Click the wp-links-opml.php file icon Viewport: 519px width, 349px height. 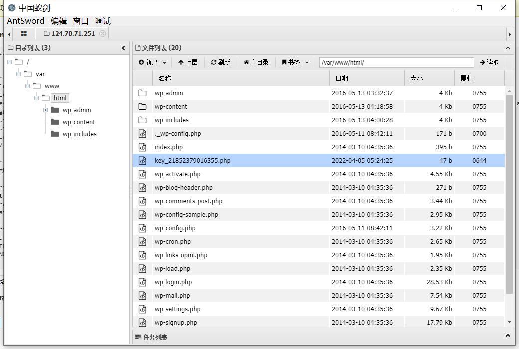pyautogui.click(x=142, y=255)
